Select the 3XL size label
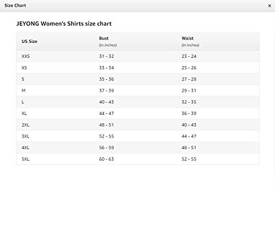 pyautogui.click(x=25, y=136)
